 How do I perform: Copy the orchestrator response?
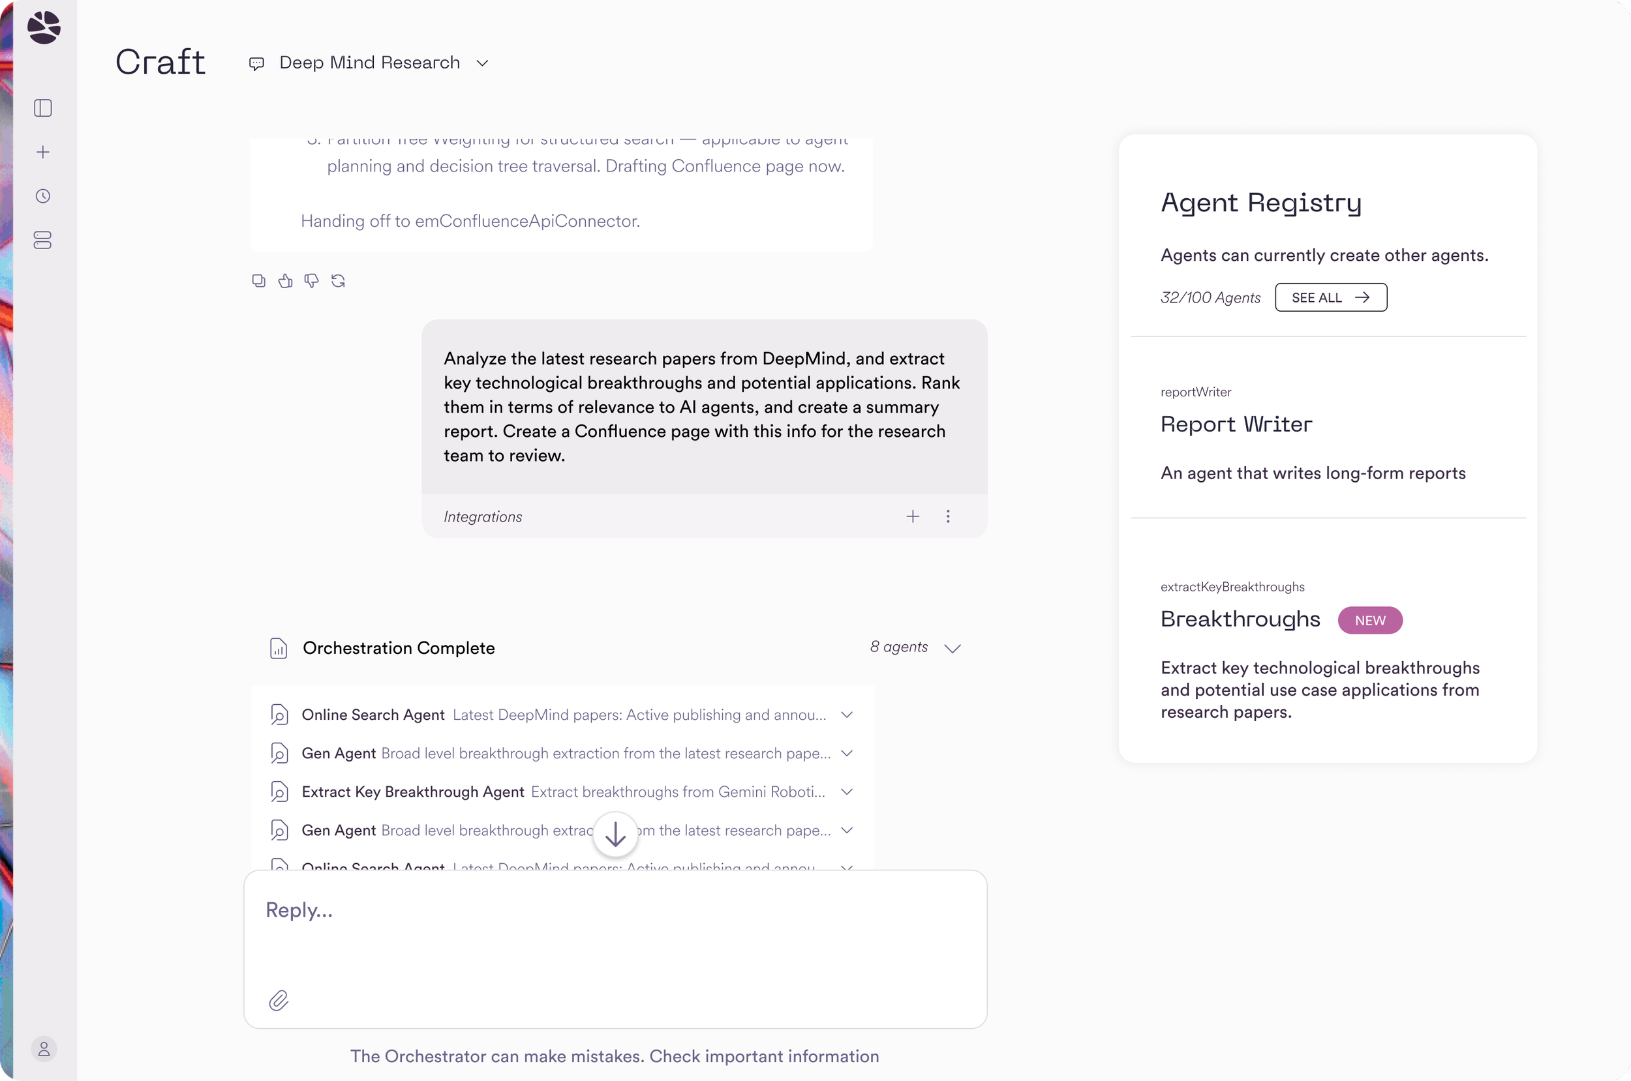click(258, 280)
